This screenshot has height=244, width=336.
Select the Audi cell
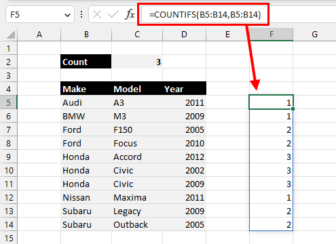click(x=86, y=102)
